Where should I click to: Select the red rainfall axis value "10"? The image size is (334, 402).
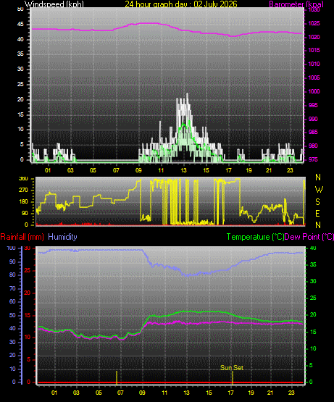28,337
